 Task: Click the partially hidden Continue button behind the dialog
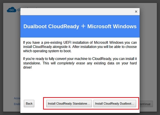pyautogui.click(x=146, y=104)
